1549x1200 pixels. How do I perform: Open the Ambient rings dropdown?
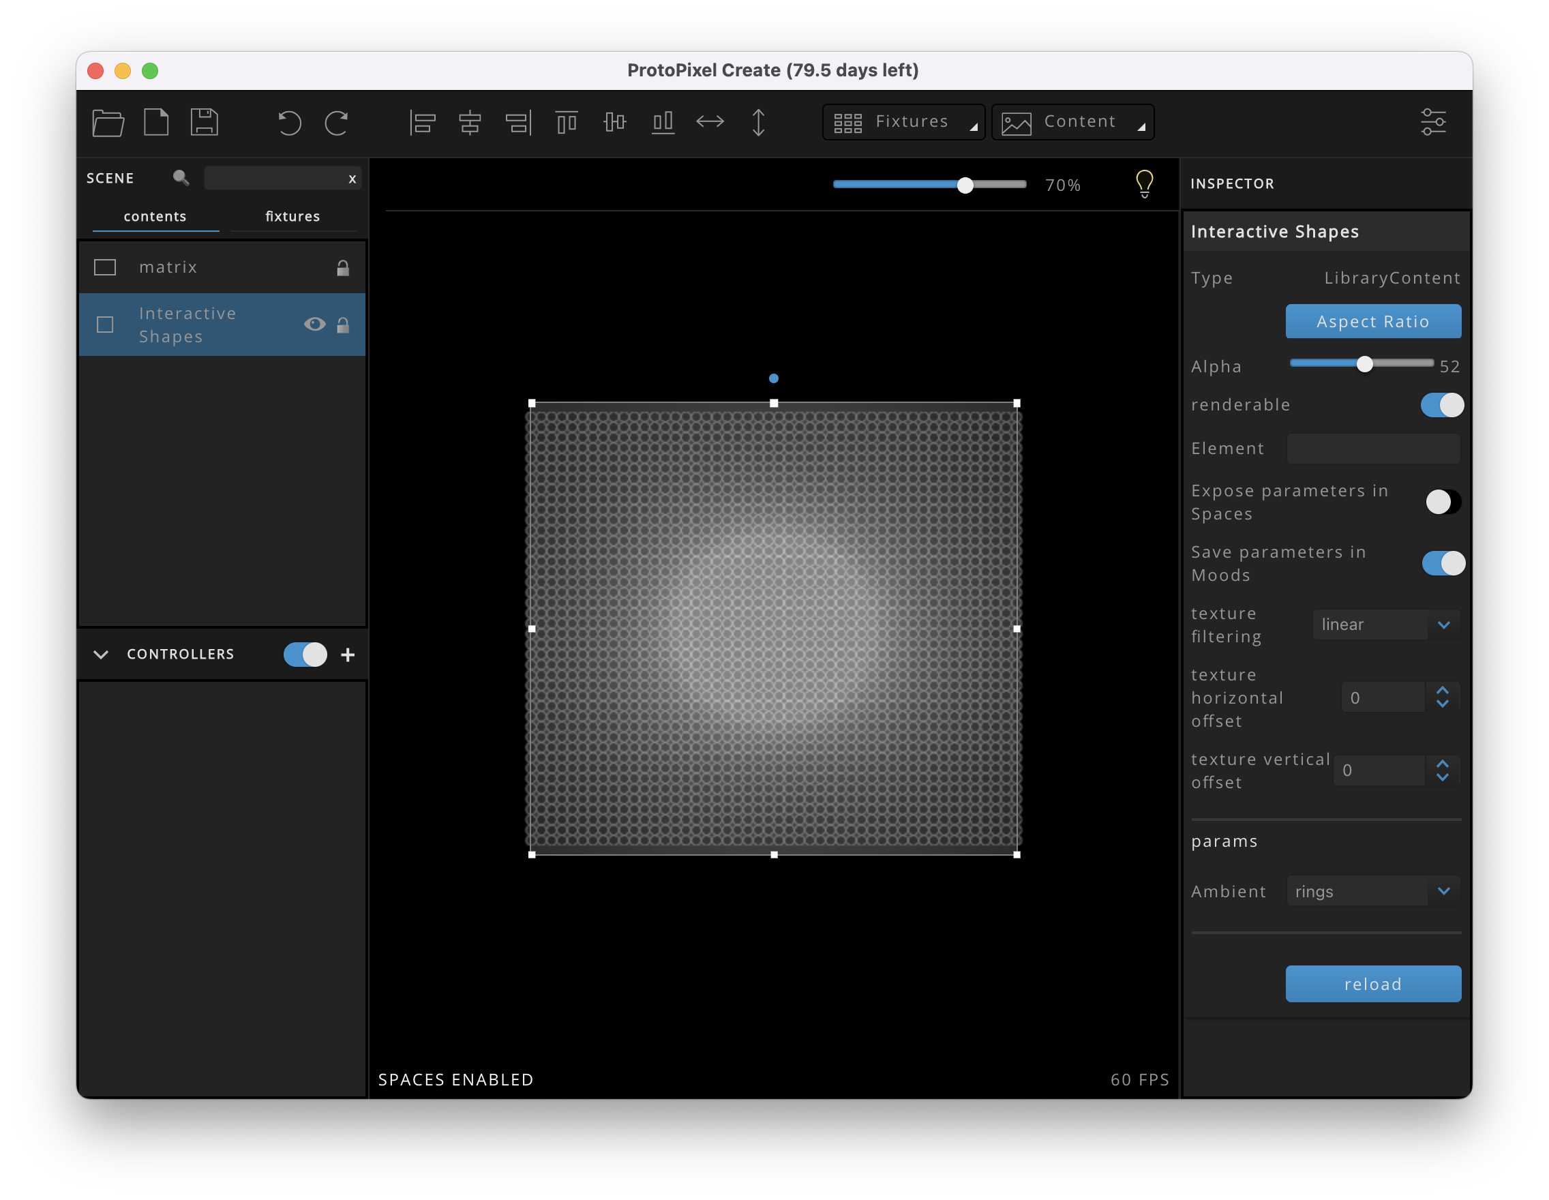click(1373, 890)
